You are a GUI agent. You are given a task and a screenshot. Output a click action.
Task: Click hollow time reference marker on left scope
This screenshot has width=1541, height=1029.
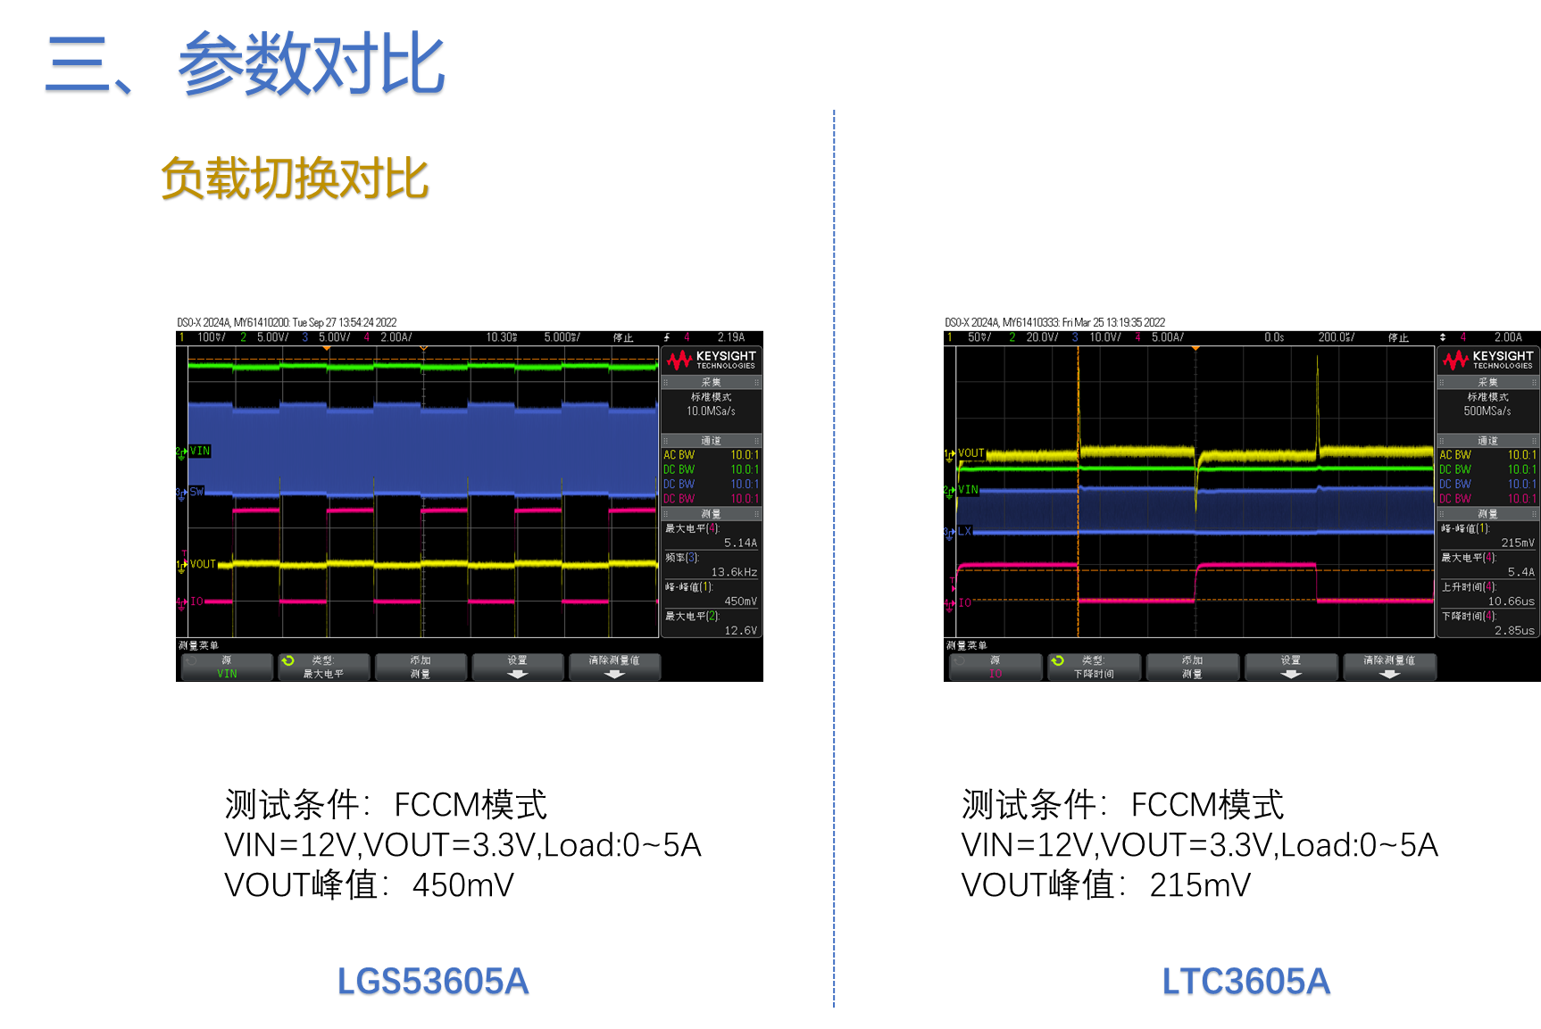point(423,348)
